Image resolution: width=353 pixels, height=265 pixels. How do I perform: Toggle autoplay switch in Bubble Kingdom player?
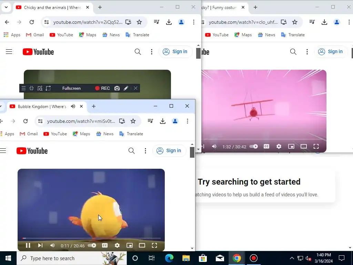pyautogui.click(x=92, y=245)
